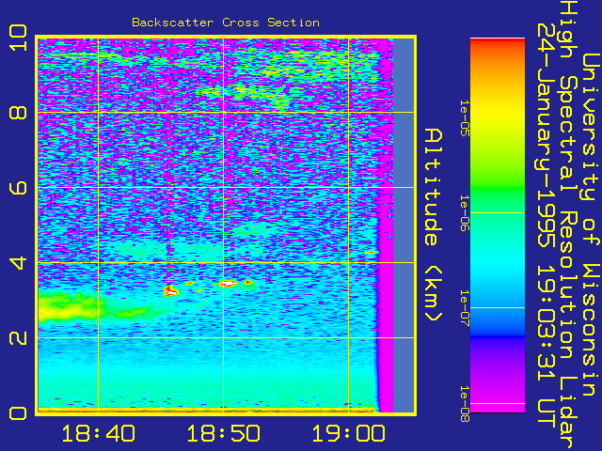602x451 pixels.
Task: Click the altitude label 6
Action: [18, 188]
